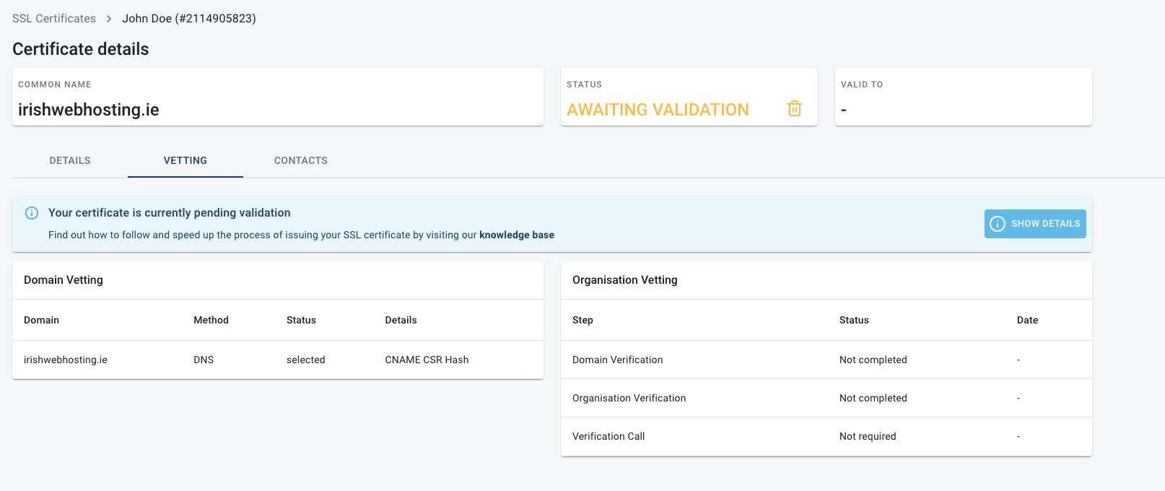This screenshot has height=491, width=1165.
Task: Select the Domain Verification step row
Action: 617,360
